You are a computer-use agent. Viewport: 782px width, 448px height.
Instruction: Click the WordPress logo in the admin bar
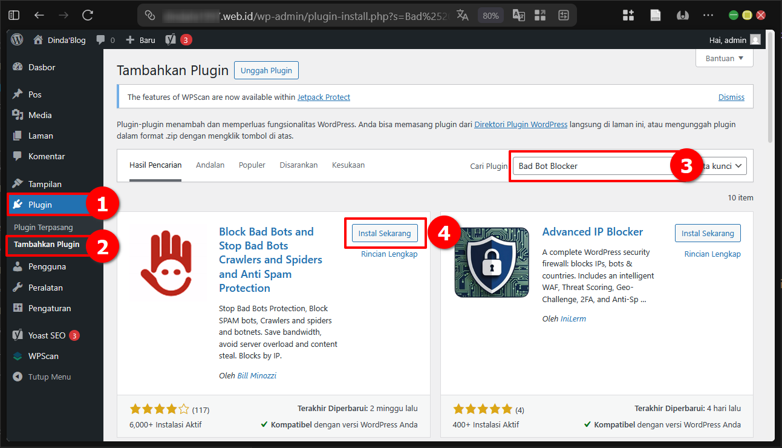(x=16, y=39)
